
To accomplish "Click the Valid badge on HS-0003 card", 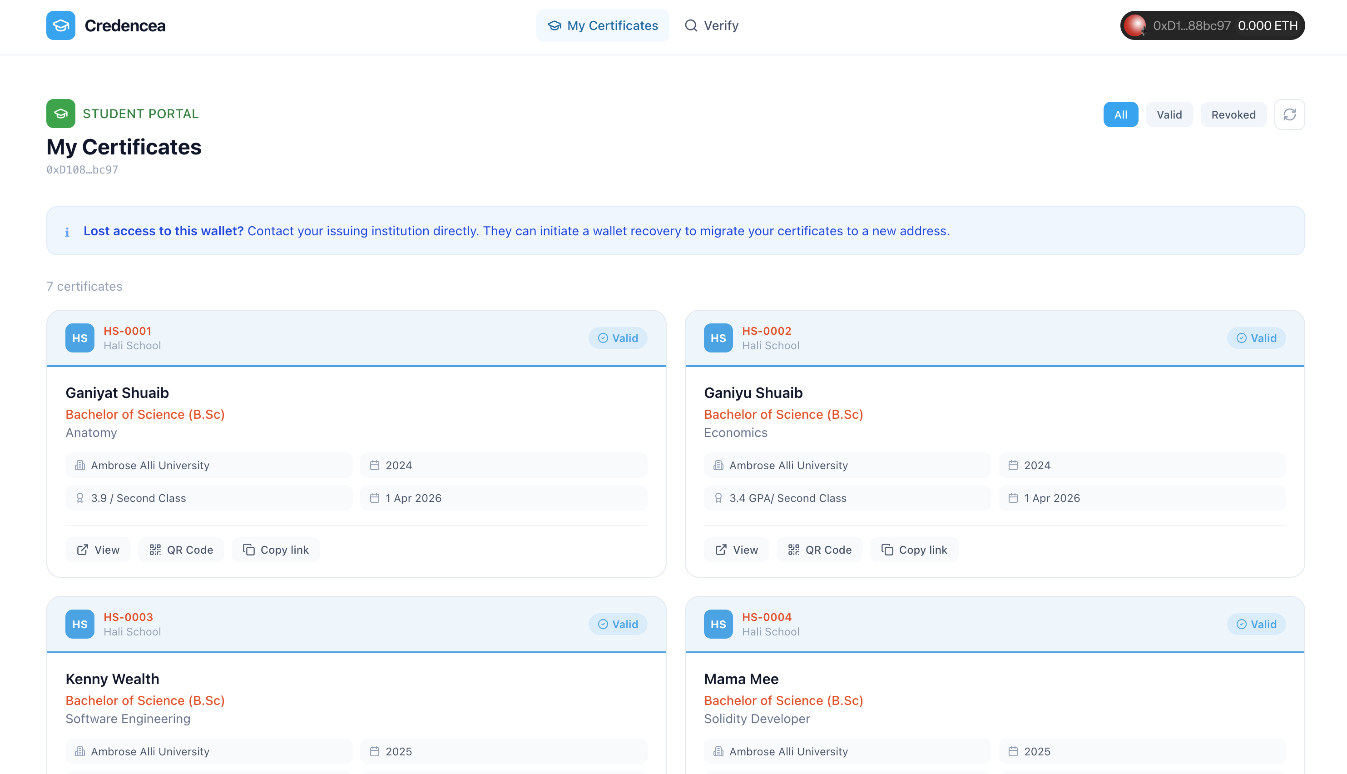I will pyautogui.click(x=618, y=624).
